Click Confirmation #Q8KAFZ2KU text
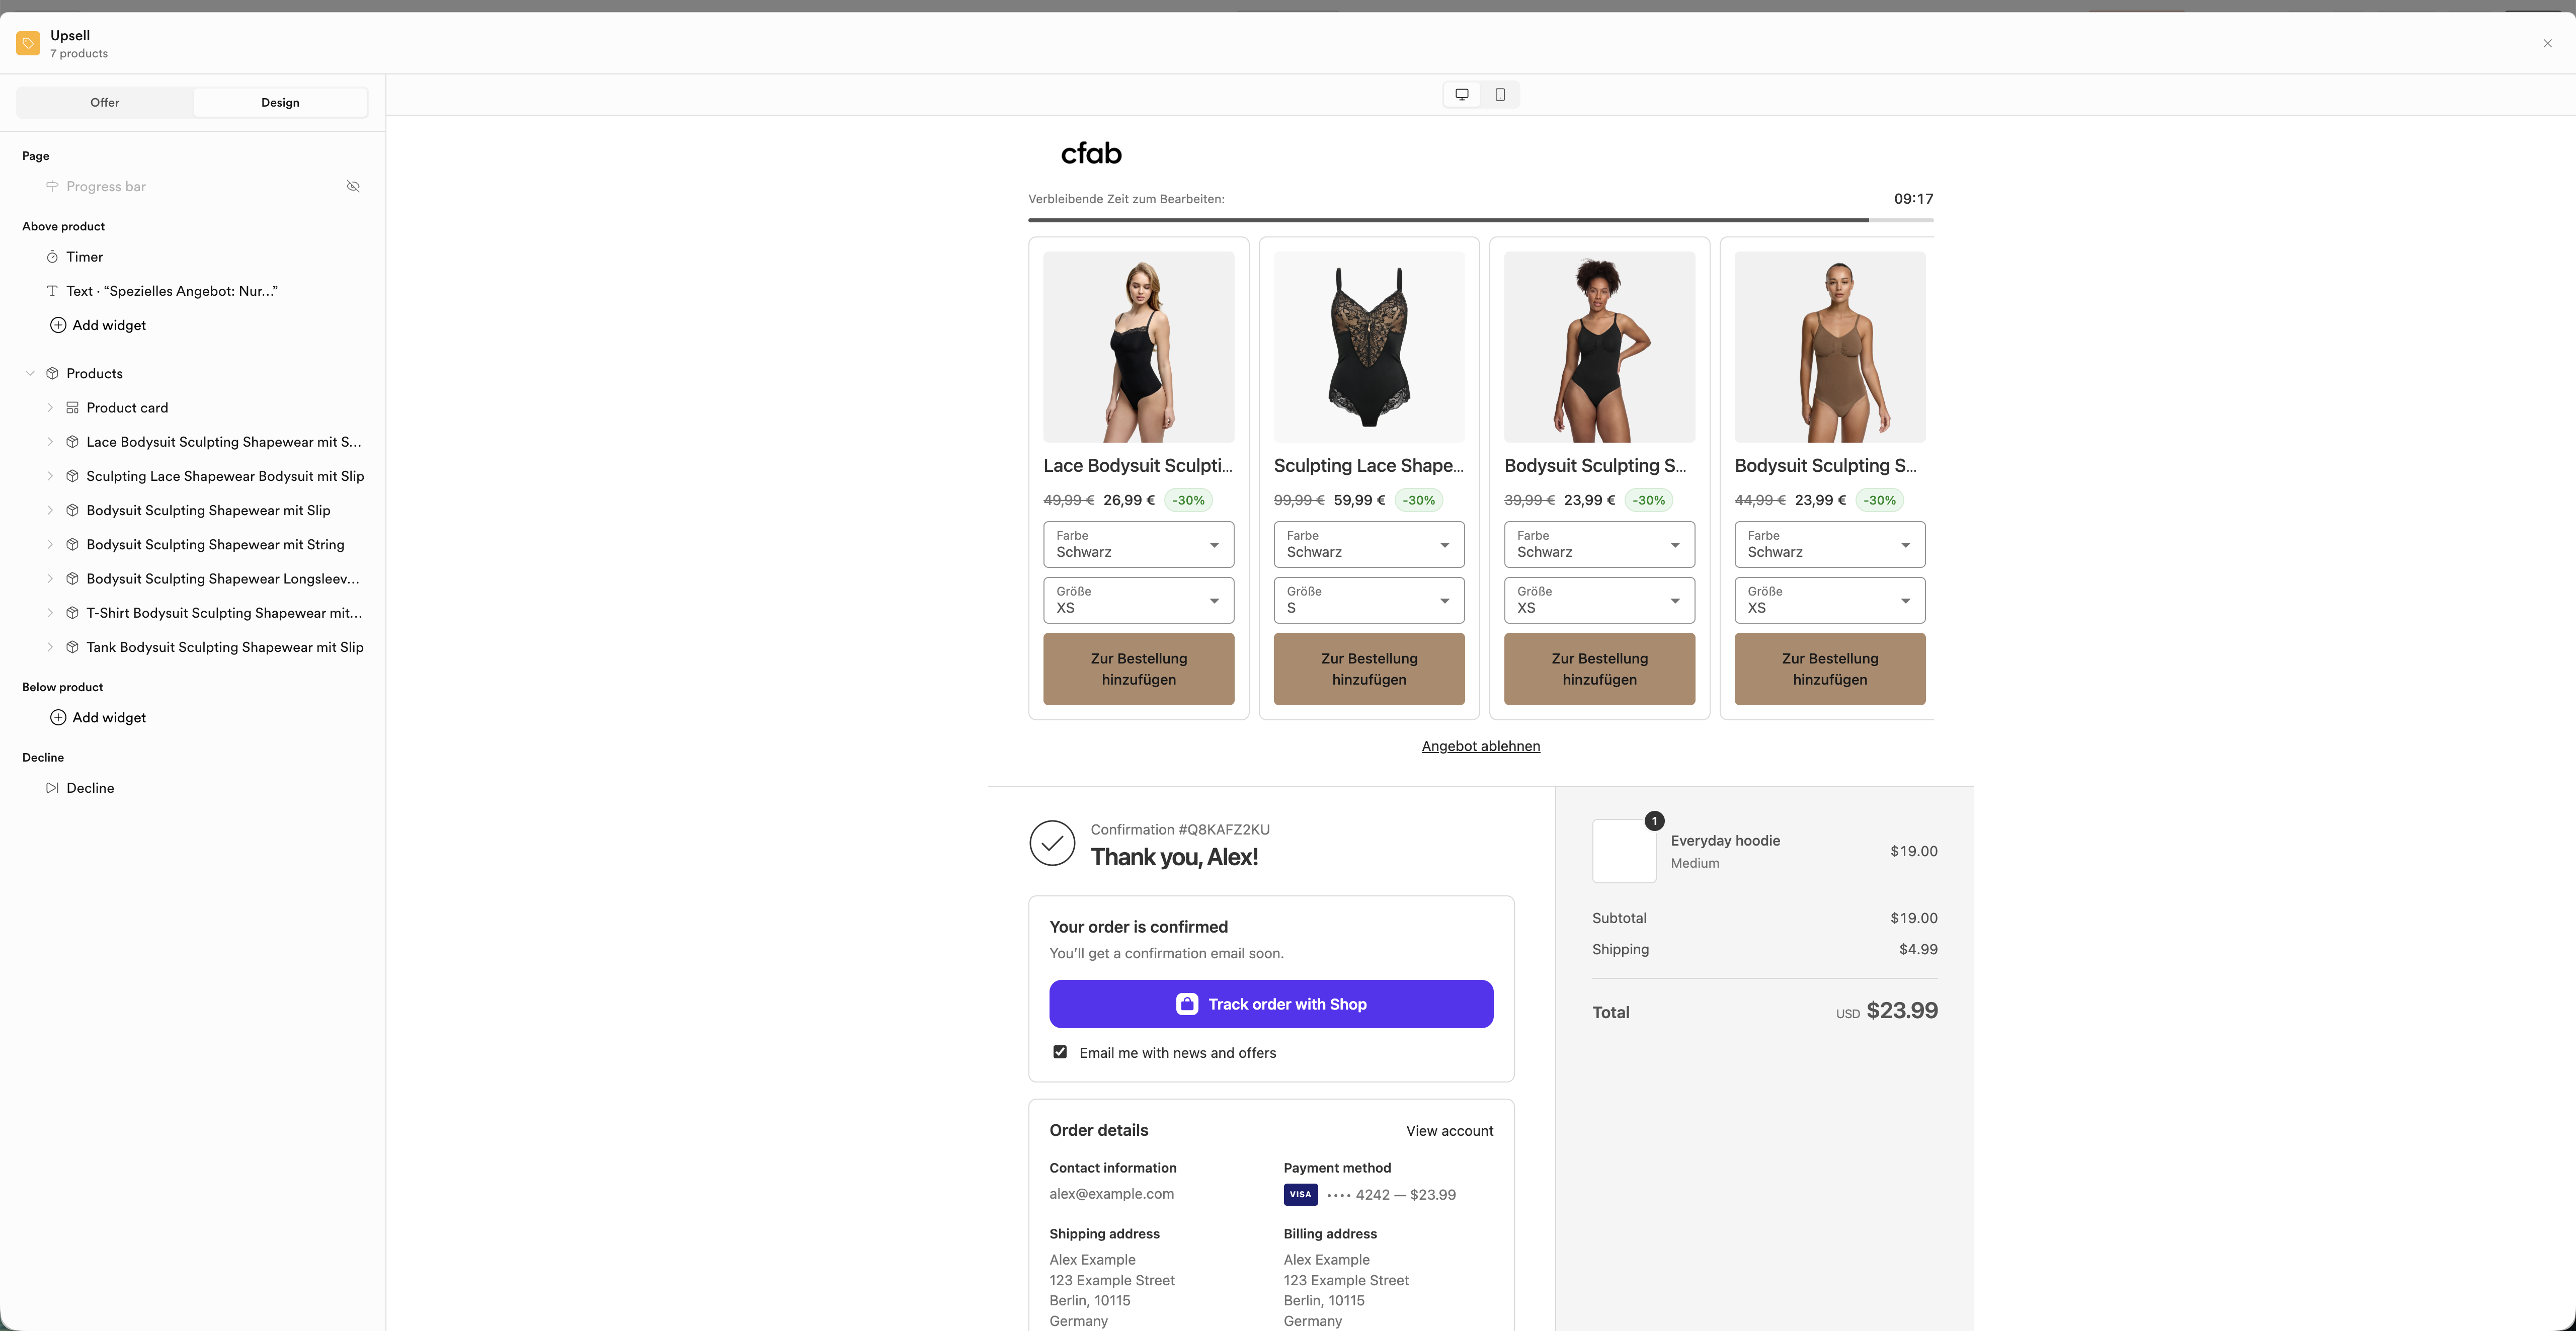Screen dimensions: 2576x1331 1180,830
